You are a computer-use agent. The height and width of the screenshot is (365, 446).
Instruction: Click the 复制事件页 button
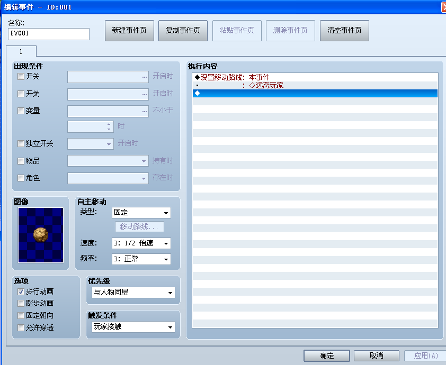coord(183,30)
